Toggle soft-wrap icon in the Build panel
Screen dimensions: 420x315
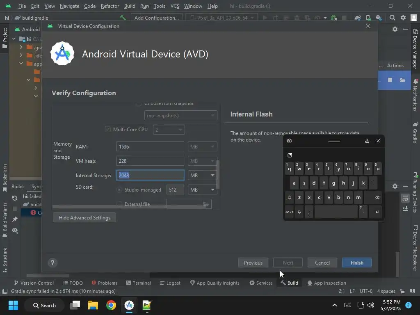pyautogui.click(x=405, y=198)
